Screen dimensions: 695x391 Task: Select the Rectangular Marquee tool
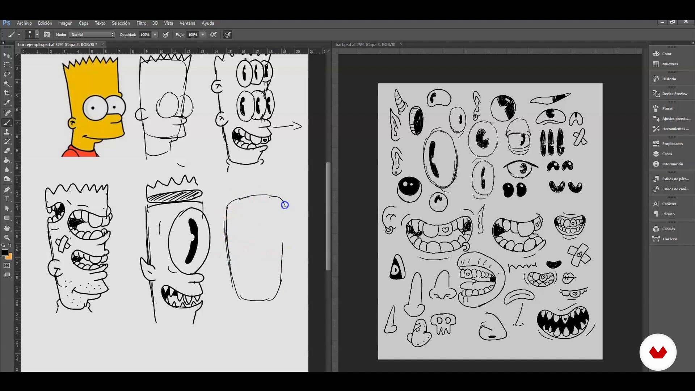7,65
